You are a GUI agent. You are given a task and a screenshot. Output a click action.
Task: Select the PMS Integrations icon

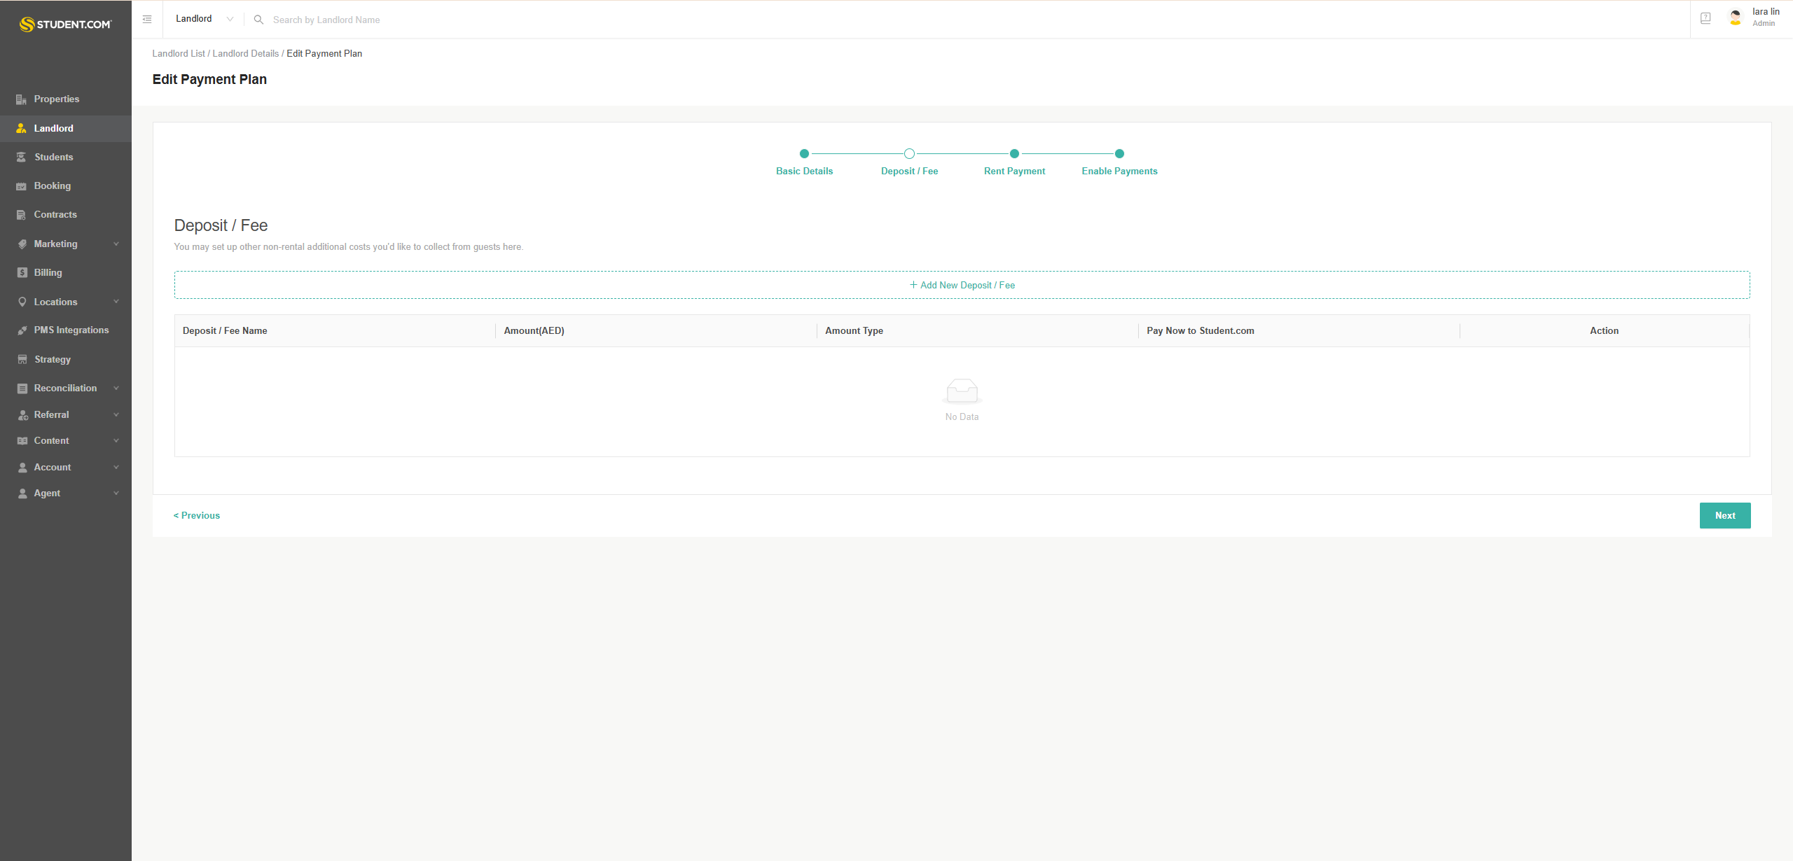(x=21, y=330)
